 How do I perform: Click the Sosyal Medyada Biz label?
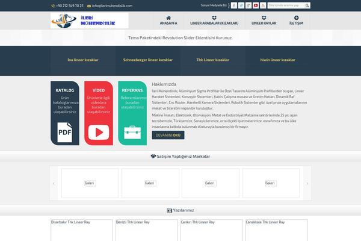point(214,5)
